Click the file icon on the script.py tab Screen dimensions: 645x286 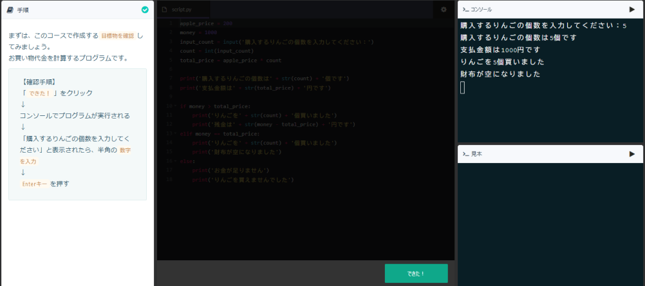[x=165, y=10]
